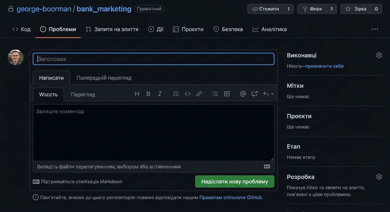Apply italic formatting with I icon

tap(160, 94)
